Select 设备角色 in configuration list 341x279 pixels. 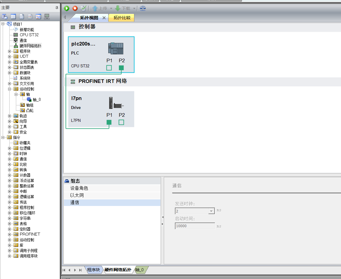(112, 188)
